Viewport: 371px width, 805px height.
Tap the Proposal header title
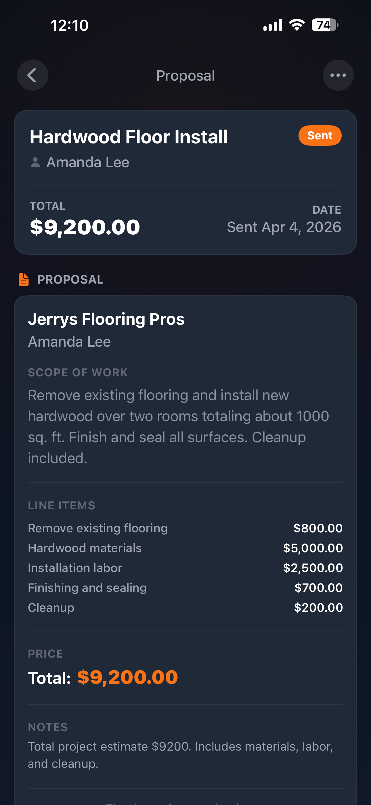(185, 76)
